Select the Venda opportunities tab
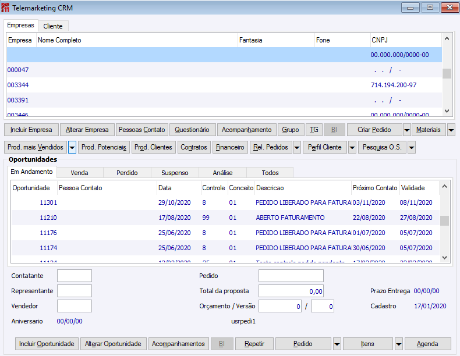This screenshot has width=460, height=356. pos(79,173)
